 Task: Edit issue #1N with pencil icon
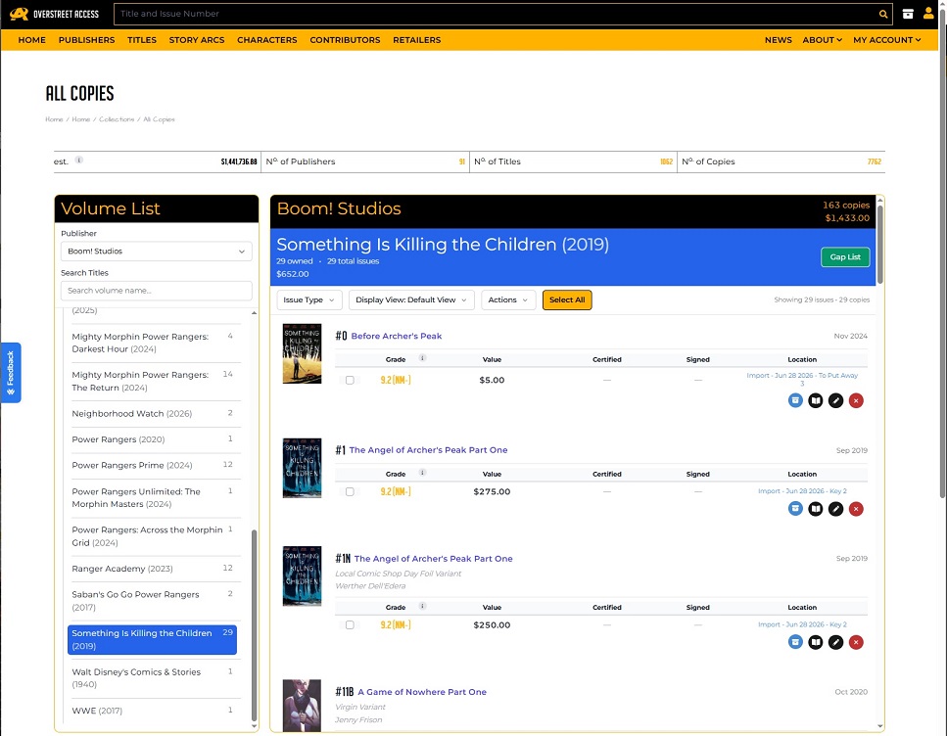(836, 642)
